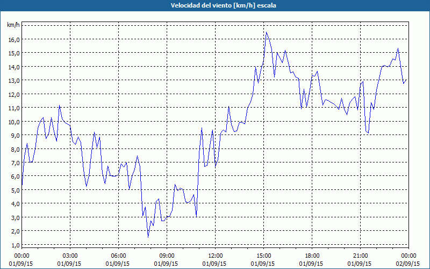Screen dimensions: 430x269
Task: Click the 03:00 time axis label
Action: tap(70, 256)
